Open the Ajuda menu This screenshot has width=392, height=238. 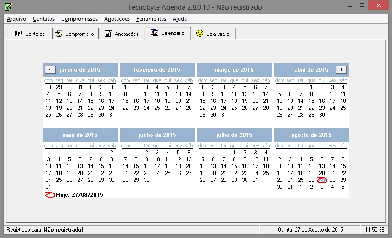tap(179, 19)
